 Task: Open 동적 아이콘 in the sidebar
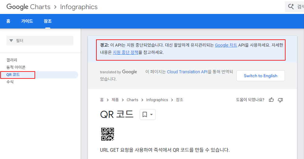coord(16,67)
